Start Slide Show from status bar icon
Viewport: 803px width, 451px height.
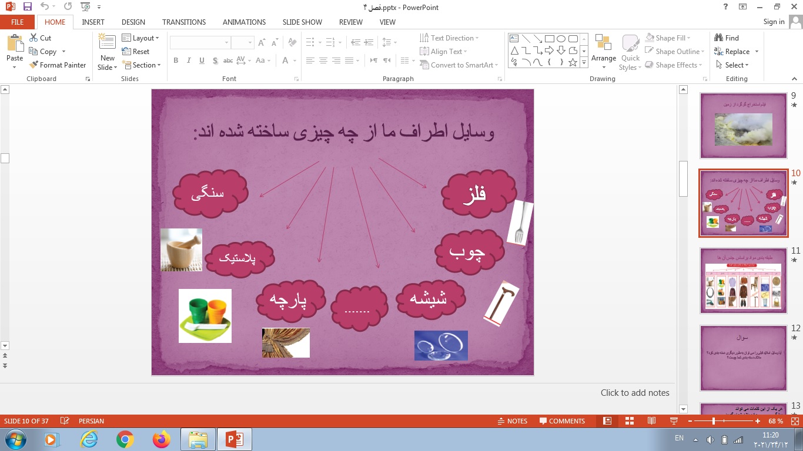(674, 421)
